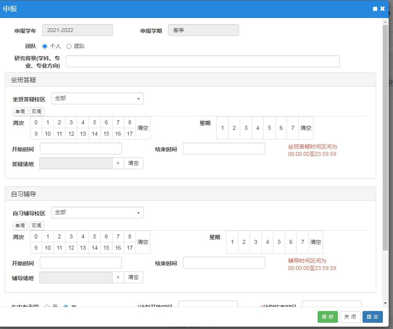Select weekday 3 in 坐班答疑 星期 row
Viewport: 393px width, 329px height.
click(x=246, y=128)
